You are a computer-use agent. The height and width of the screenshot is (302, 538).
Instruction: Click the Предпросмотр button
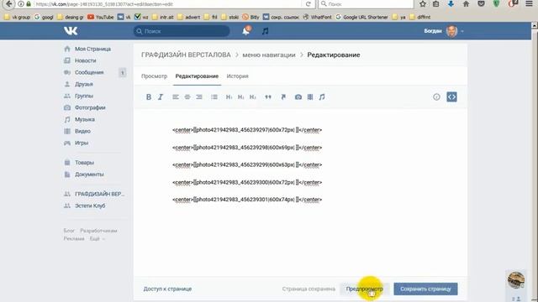click(x=364, y=289)
